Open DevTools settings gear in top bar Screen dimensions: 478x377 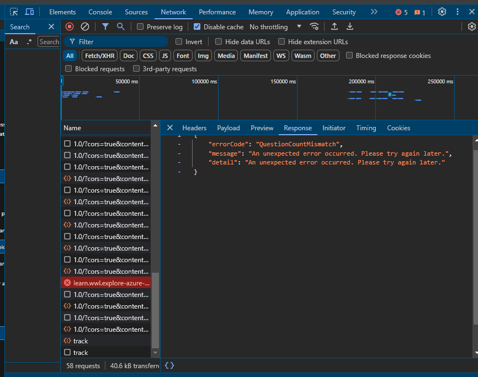click(442, 12)
